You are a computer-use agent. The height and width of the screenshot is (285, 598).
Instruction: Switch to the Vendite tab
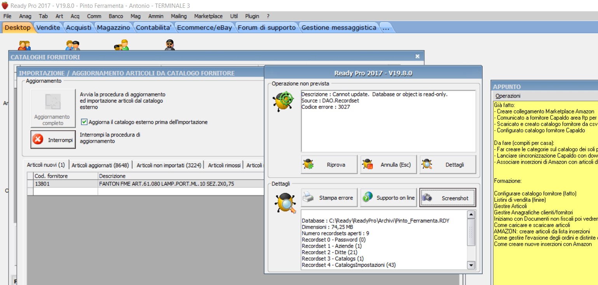49,28
